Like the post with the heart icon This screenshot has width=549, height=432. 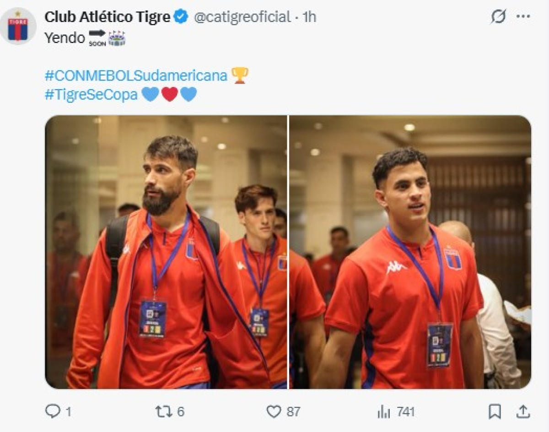click(274, 411)
